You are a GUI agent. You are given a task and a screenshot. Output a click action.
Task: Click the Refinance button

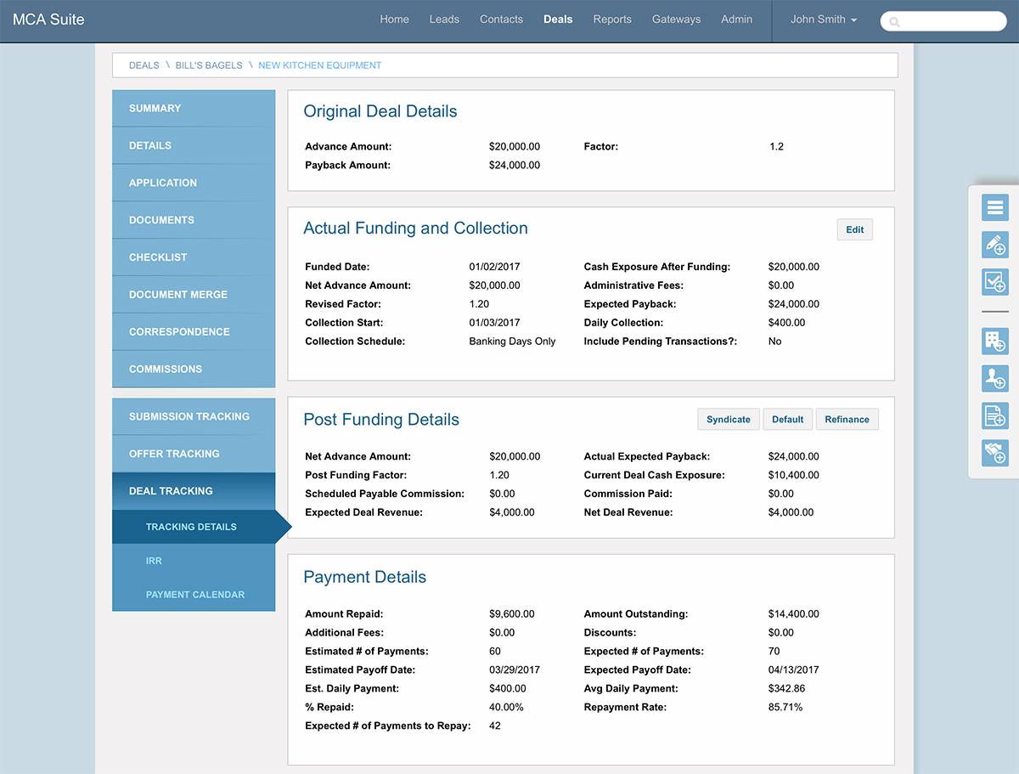847,420
